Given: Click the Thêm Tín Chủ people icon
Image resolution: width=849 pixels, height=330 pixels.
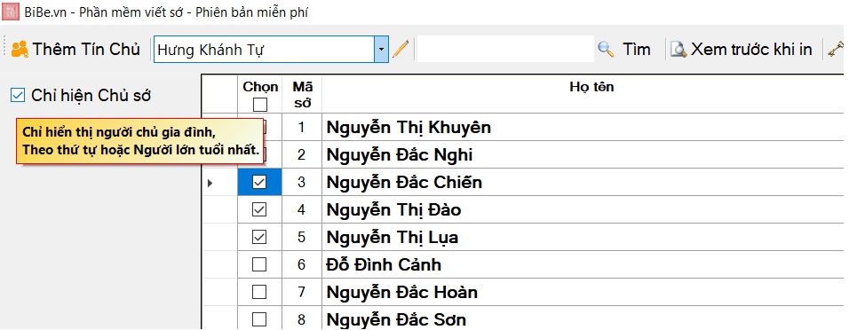Looking at the screenshot, I should click(x=20, y=49).
